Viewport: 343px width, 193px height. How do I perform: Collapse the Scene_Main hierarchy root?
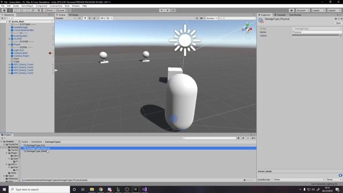click(x=7, y=21)
